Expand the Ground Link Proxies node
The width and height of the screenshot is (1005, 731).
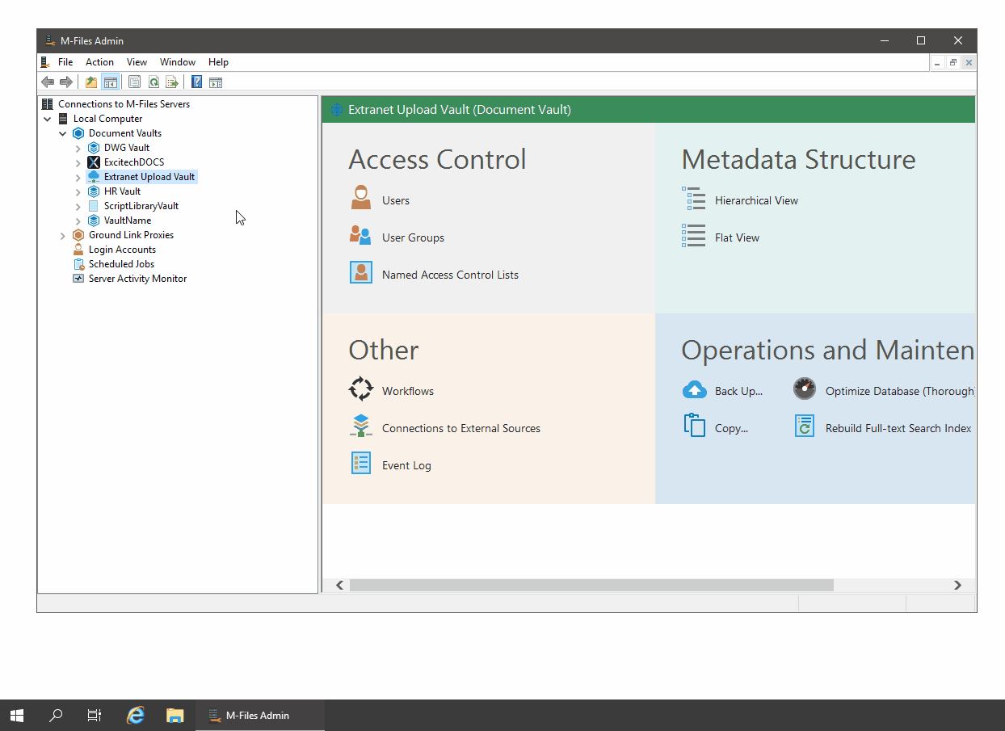[x=63, y=235]
